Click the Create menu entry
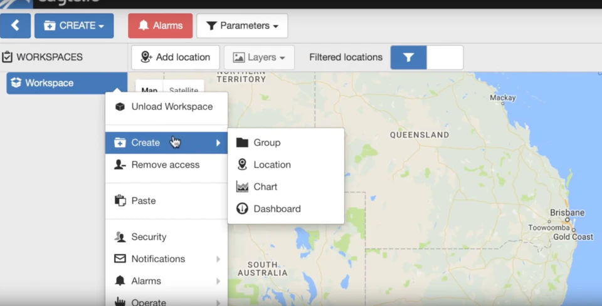602x306 pixels. tap(166, 143)
